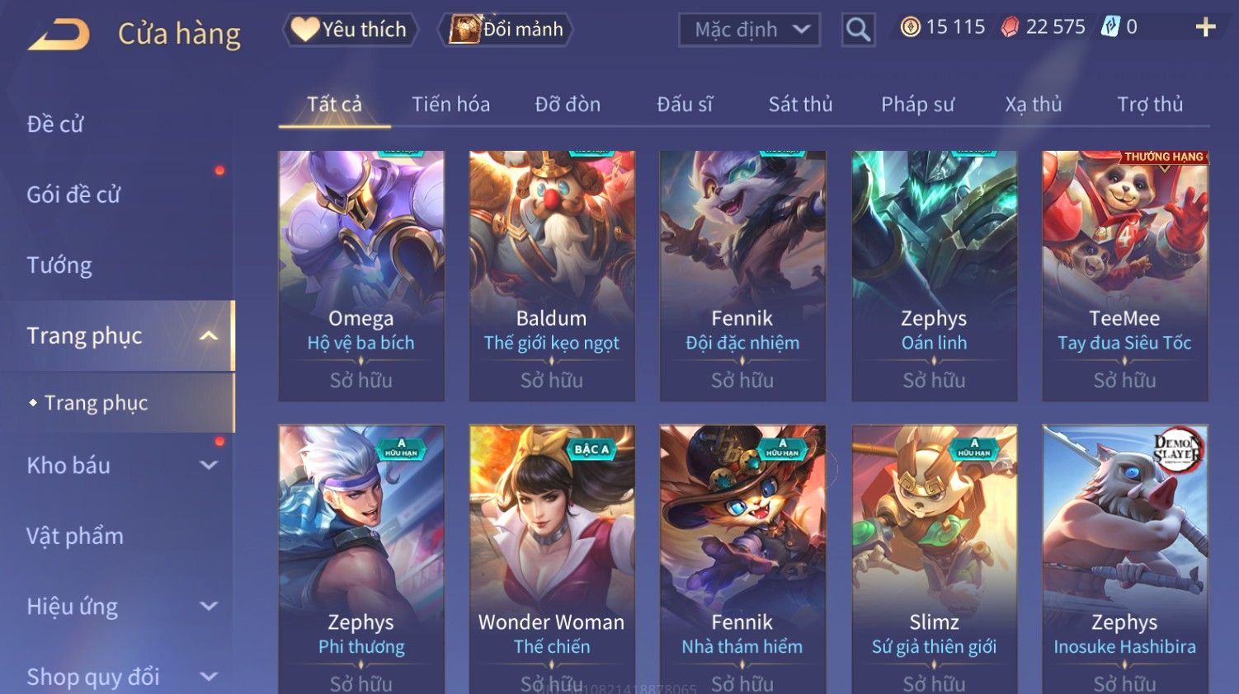Viewport: 1239px width, 694px height.
Task: Open the Tướng sidebar menu
Action: (x=59, y=265)
